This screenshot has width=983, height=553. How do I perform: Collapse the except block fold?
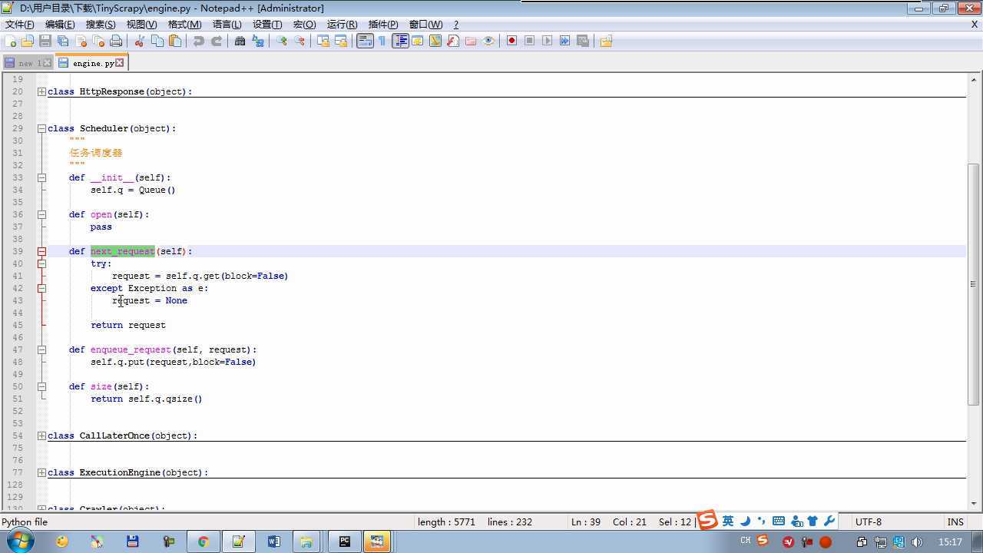pos(41,288)
